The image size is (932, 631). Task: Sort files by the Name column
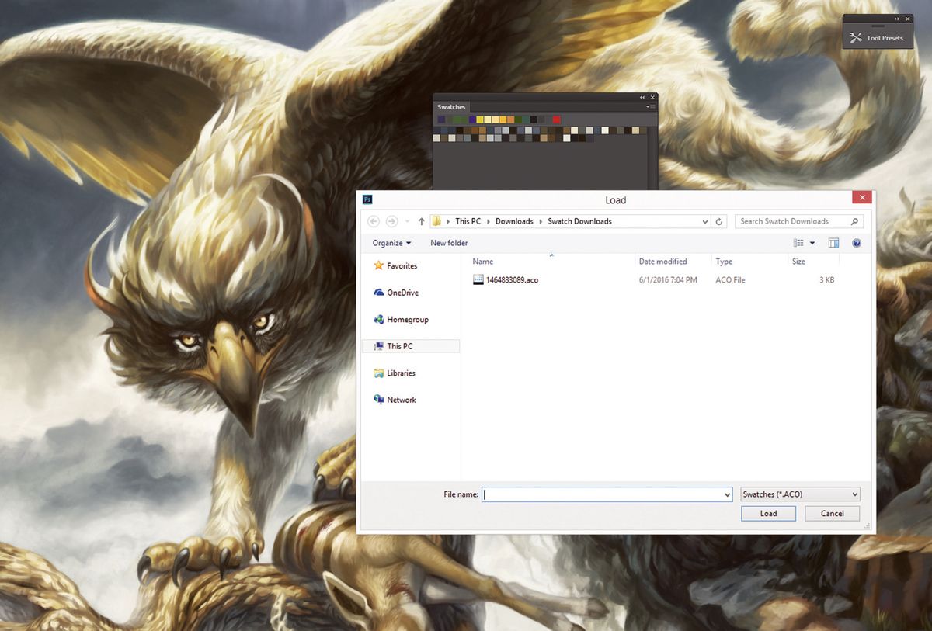point(483,262)
